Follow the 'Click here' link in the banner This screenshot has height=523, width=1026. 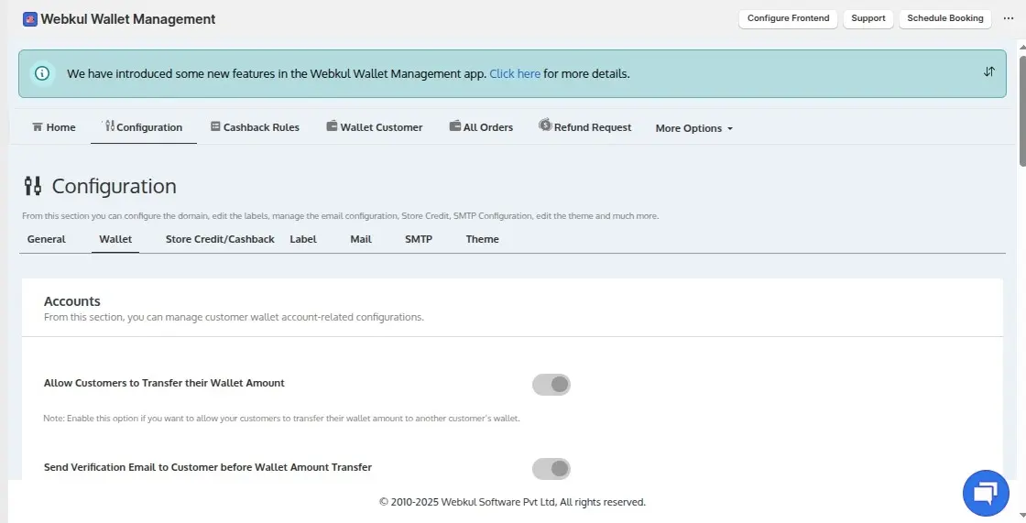coord(515,73)
